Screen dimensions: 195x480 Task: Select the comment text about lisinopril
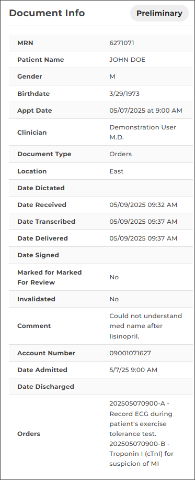145,326
